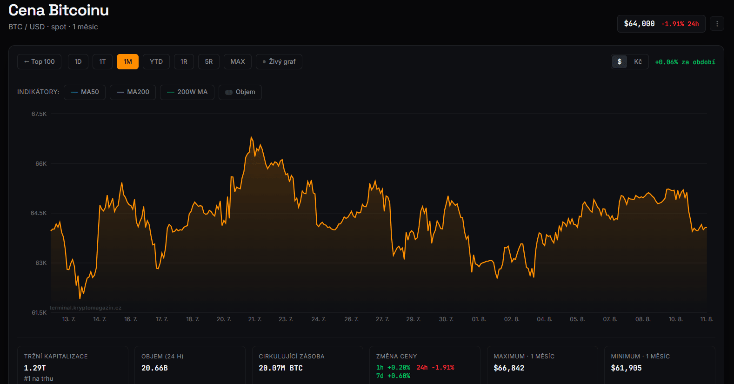Toggle the 200W MA indicator
Viewport: 734px width, 384px height.
pyautogui.click(x=187, y=92)
